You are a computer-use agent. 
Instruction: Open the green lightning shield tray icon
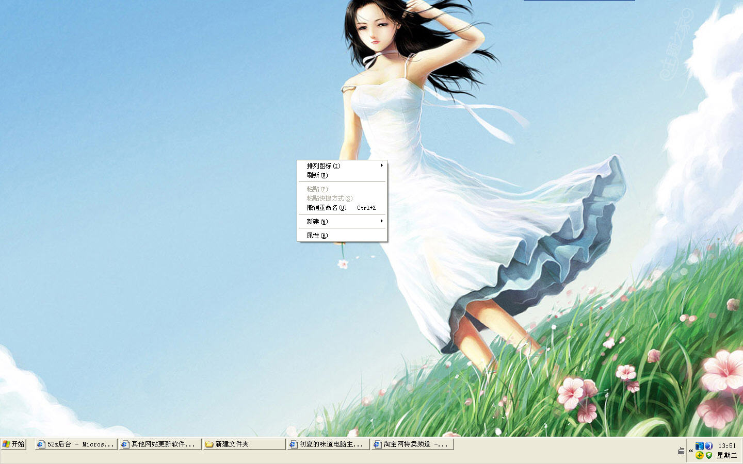point(709,455)
